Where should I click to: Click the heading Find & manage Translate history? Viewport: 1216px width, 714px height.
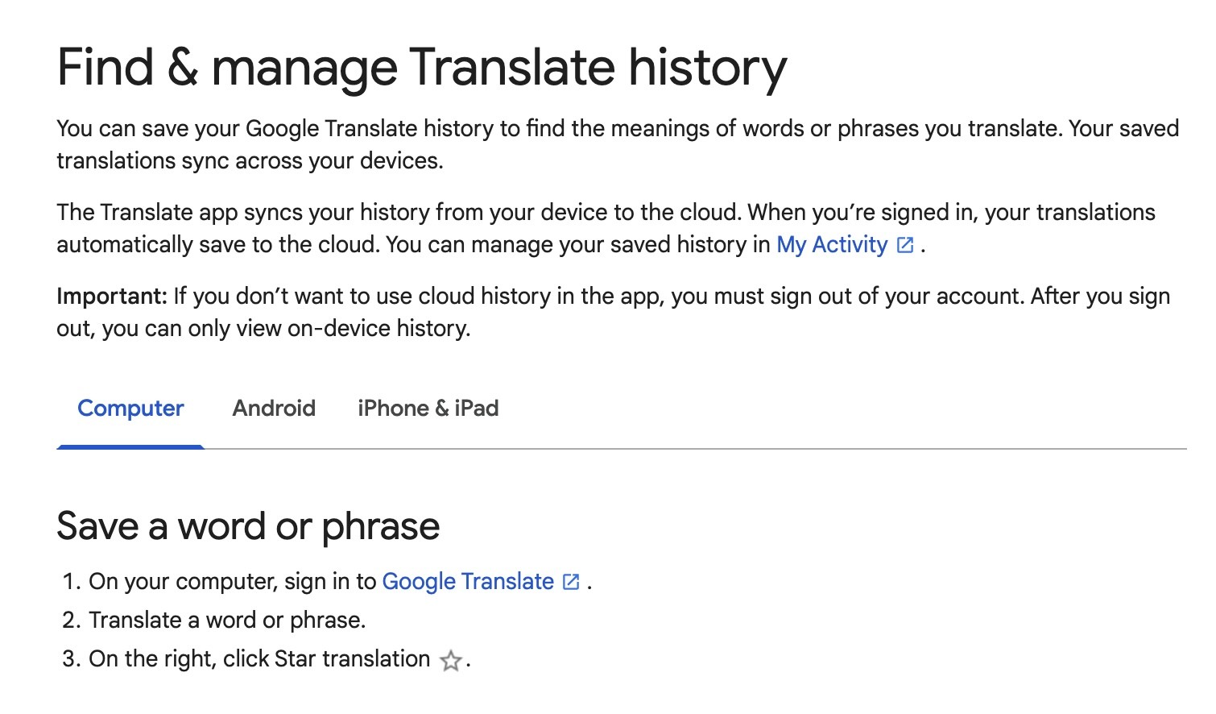tap(422, 68)
